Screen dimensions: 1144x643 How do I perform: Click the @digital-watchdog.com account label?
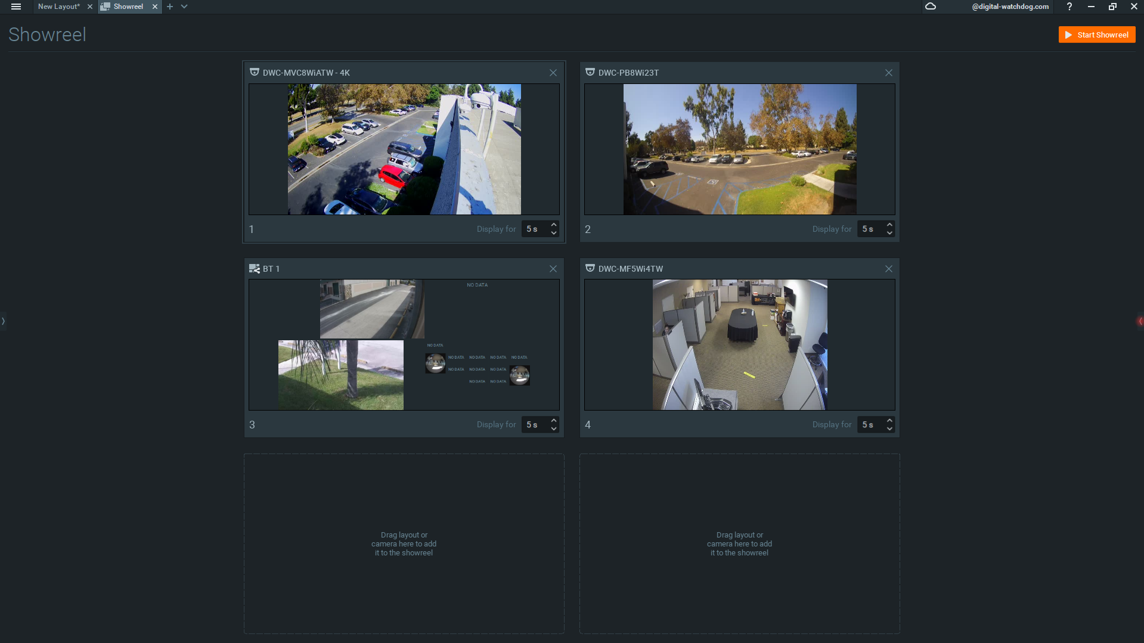pos(1010,7)
